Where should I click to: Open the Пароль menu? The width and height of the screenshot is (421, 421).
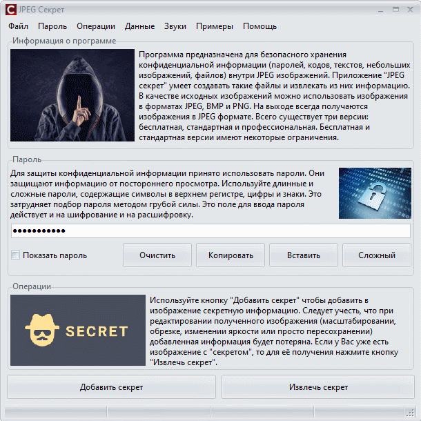52,26
